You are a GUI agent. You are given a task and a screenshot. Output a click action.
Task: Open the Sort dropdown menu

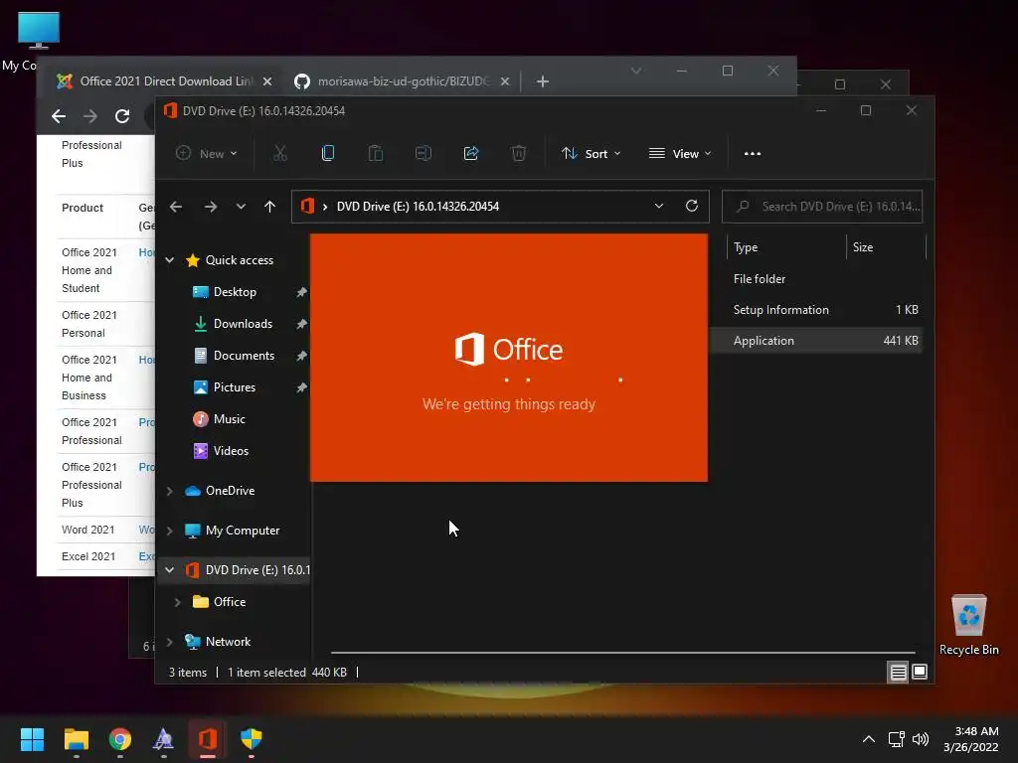point(592,153)
